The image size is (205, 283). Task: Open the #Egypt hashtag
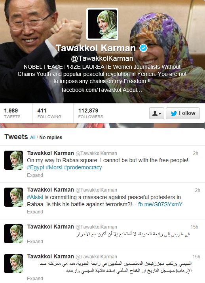35,167
